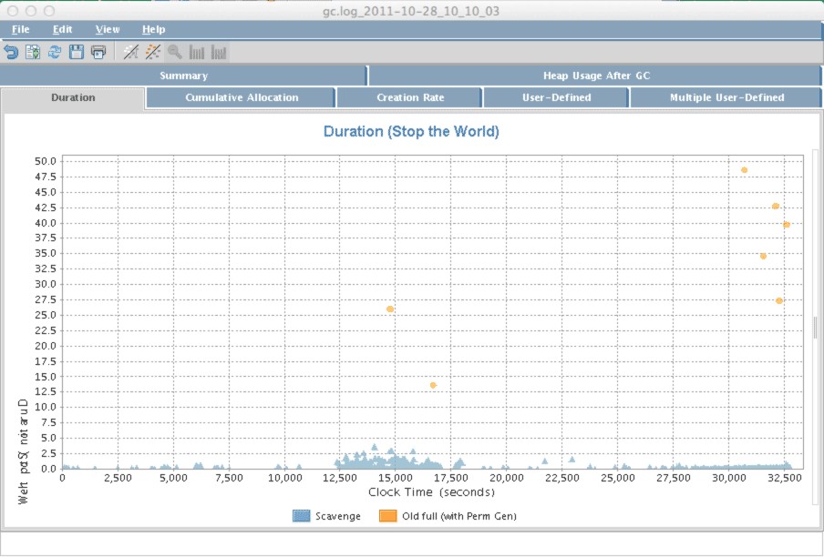Open the Edit menu

[62, 29]
